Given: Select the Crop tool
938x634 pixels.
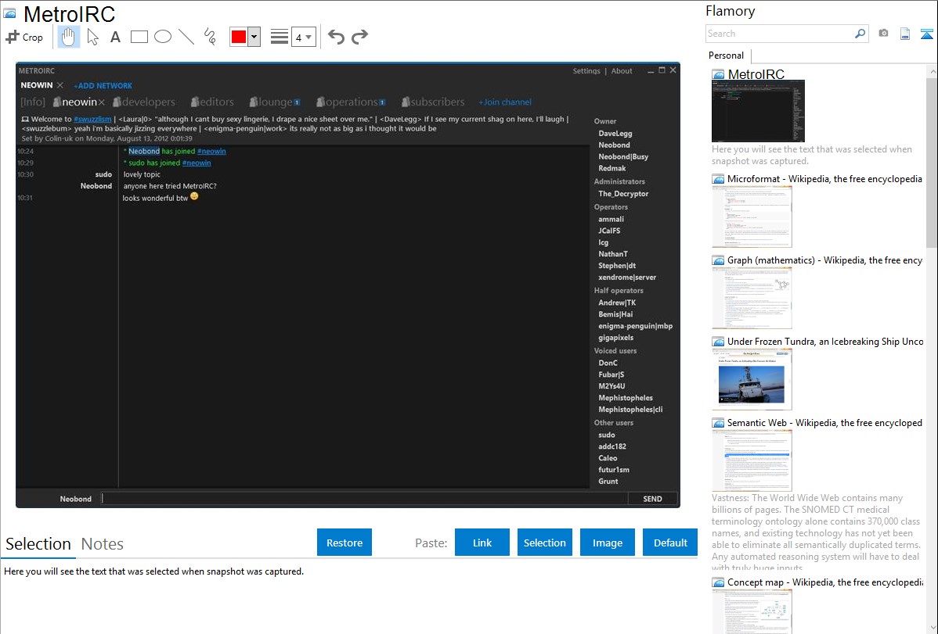Looking at the screenshot, I should [24, 37].
